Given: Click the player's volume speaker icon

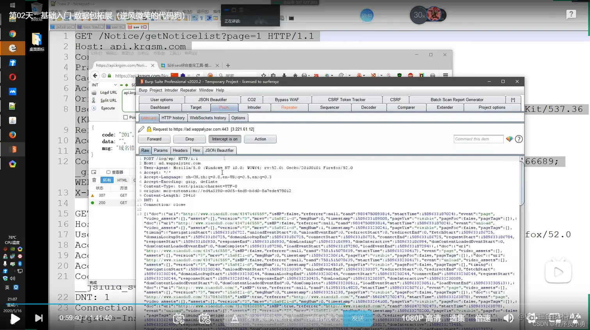Looking at the screenshot, I should 508,318.
